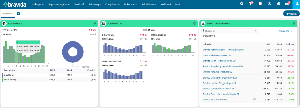The height and width of the screenshot is (108, 300).
Task: Open the news feed icon with badge
Action: (x=287, y=4)
